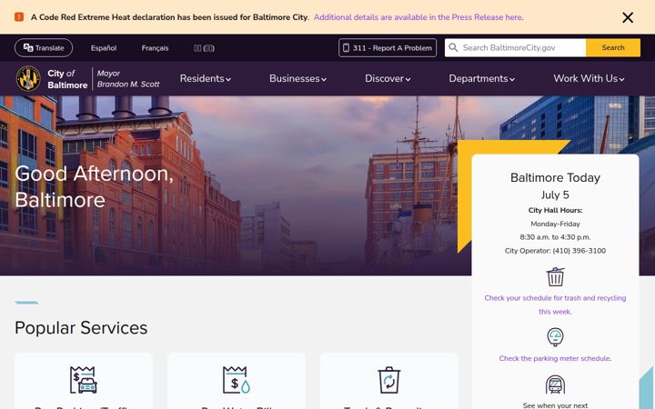Click the 8:30 a.m. to 4:30 p.m. hours

(x=555, y=237)
